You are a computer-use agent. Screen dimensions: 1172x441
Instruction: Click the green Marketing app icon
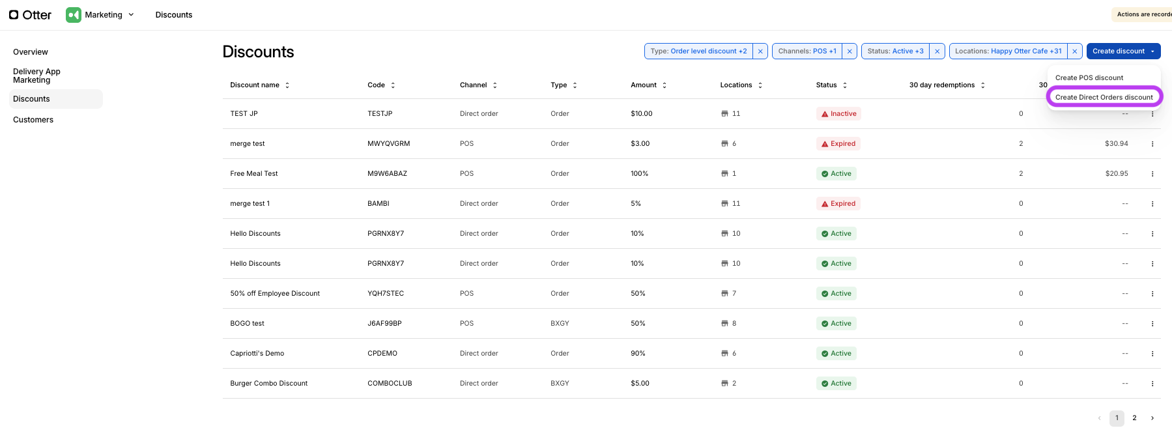(x=74, y=15)
